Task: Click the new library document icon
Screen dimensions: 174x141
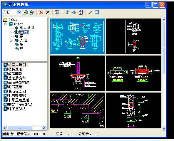Action: tap(26, 12)
